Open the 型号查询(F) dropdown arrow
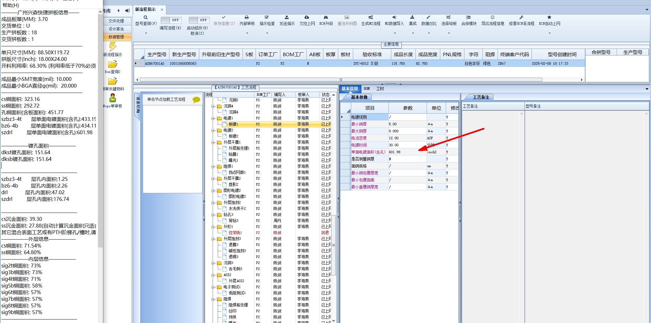This screenshot has width=651, height=323. coord(146,33)
